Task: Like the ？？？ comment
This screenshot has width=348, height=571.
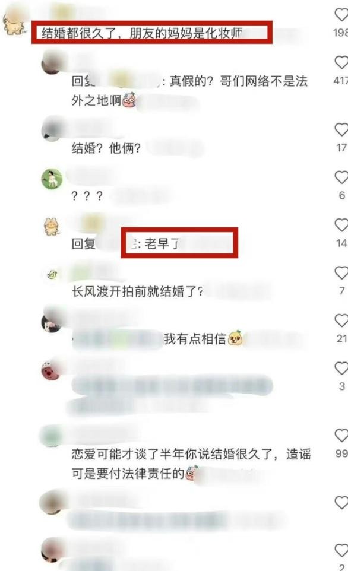Action: pos(341,177)
